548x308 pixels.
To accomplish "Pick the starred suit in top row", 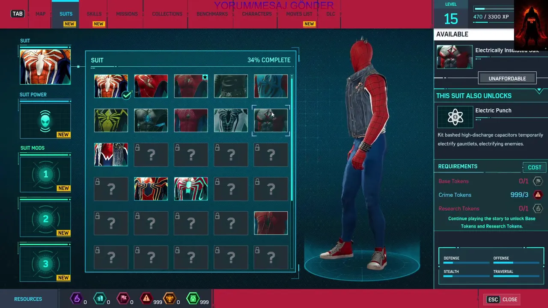I will [191, 86].
